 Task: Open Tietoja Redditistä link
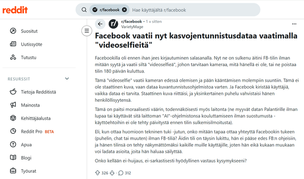coord(38,92)
